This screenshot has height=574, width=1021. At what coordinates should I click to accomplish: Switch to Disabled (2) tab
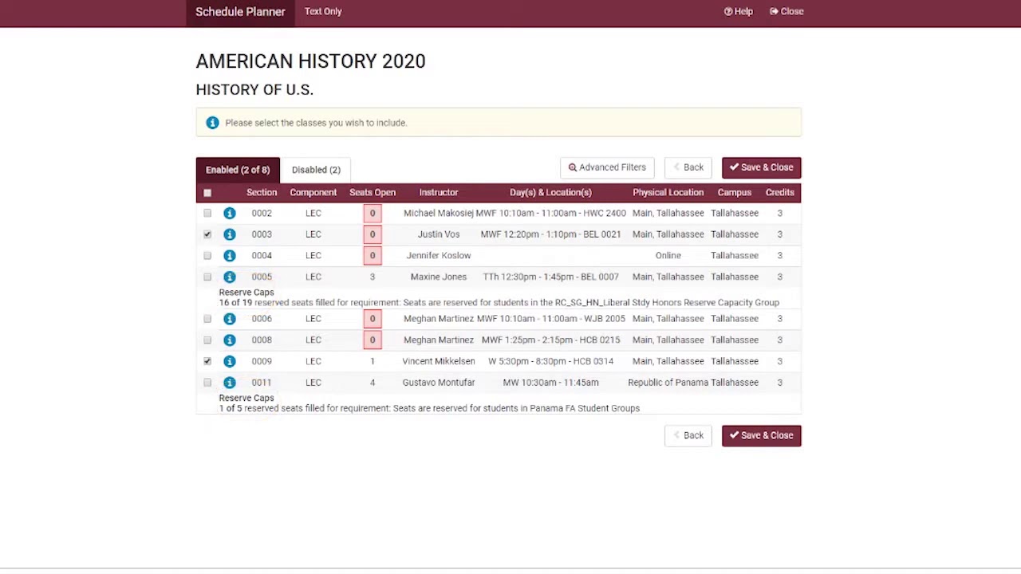[316, 170]
